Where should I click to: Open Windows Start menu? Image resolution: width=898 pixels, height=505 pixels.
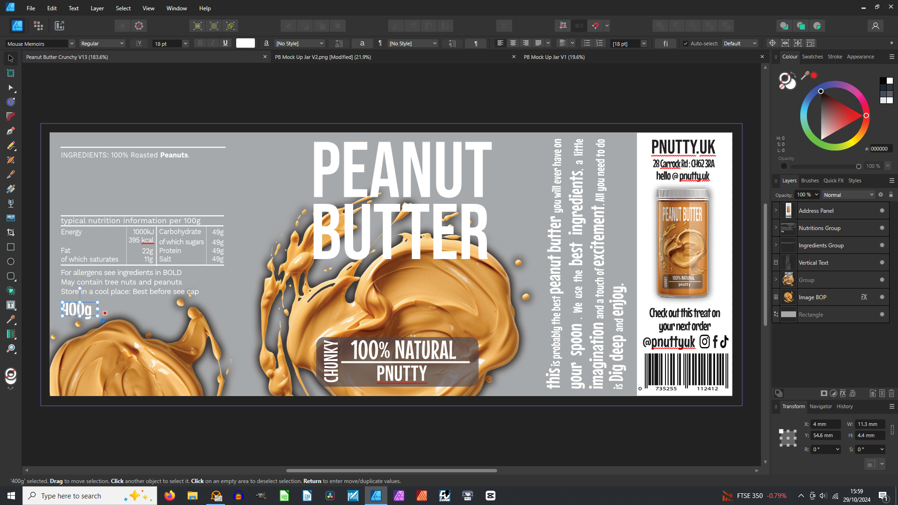[11, 496]
